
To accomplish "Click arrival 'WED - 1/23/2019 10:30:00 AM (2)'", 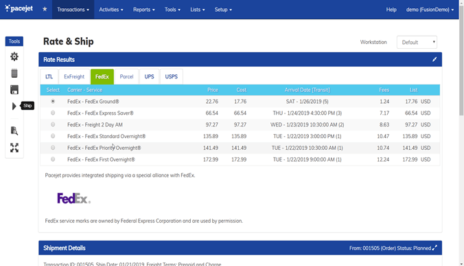I will pos(308,124).
